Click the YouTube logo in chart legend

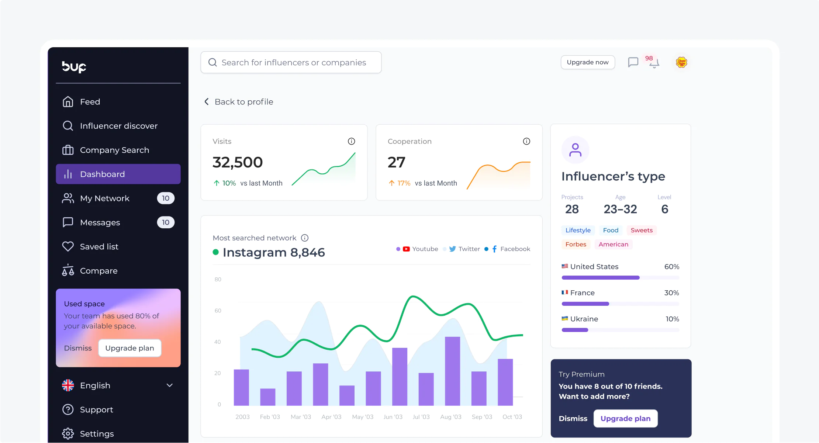click(x=406, y=249)
